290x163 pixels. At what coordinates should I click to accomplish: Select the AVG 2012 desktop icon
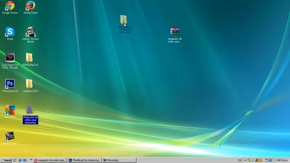tap(10, 112)
